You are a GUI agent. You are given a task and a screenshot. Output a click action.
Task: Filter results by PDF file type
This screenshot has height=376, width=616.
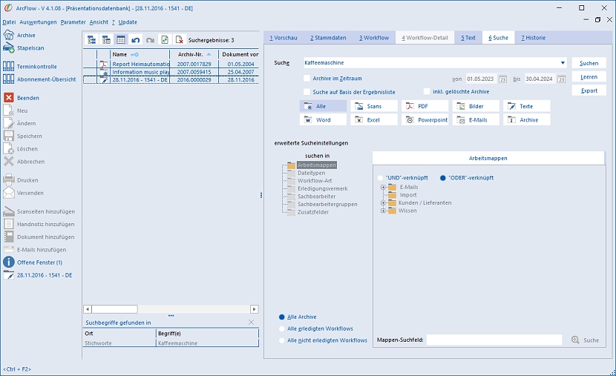[425, 106]
